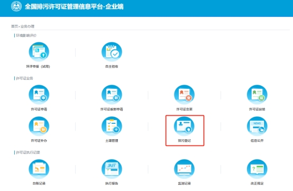Click the 排污登记 label text
This screenshot has width=293, height=191.
184,141
